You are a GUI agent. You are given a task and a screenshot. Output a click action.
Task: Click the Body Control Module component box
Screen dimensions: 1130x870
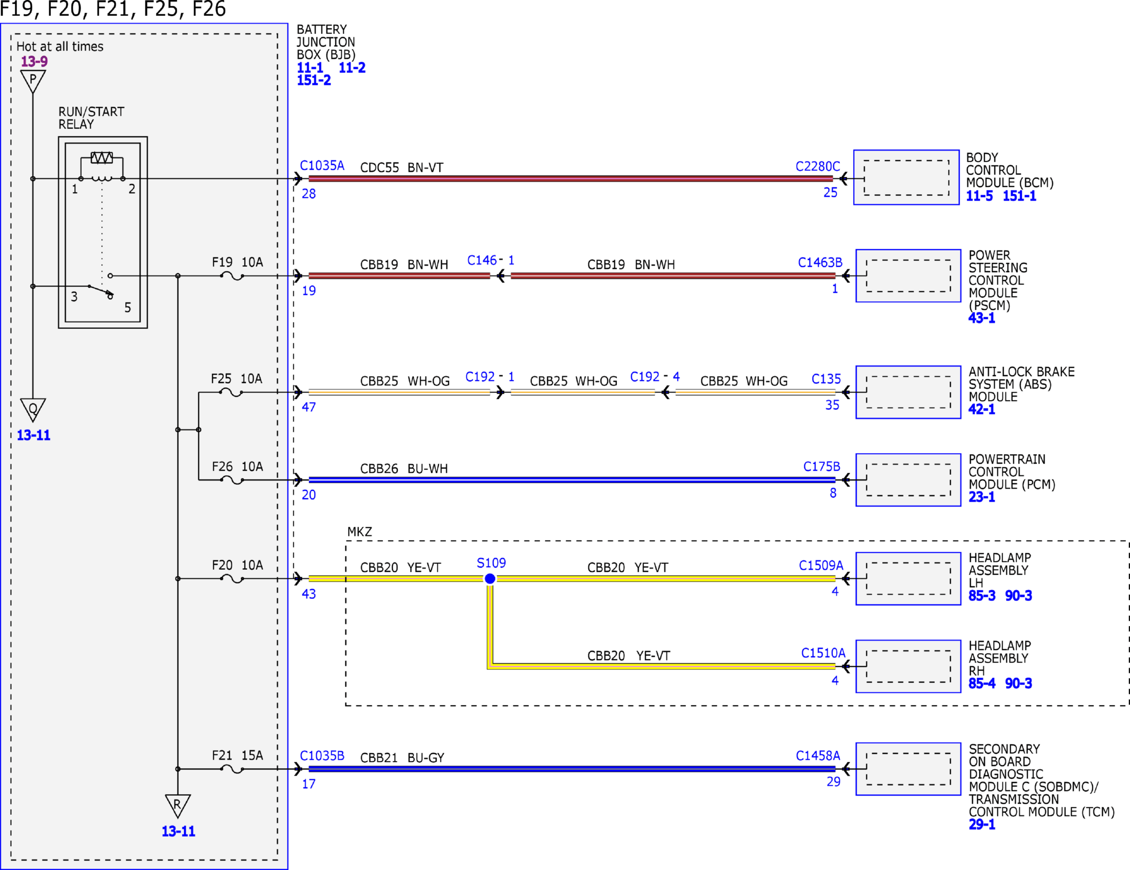(x=906, y=177)
